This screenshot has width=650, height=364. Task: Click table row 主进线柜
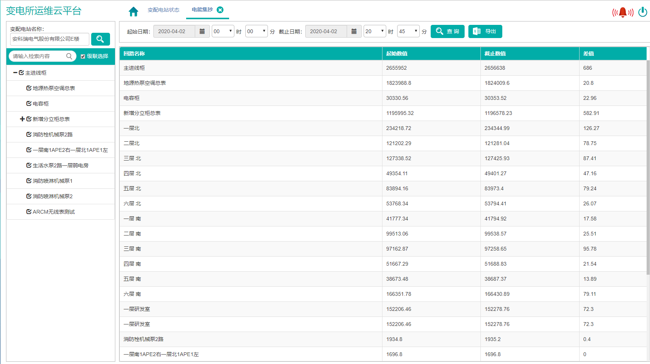pyautogui.click(x=383, y=68)
